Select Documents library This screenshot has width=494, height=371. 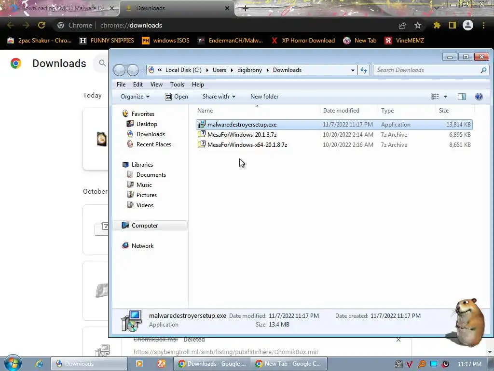pos(151,175)
